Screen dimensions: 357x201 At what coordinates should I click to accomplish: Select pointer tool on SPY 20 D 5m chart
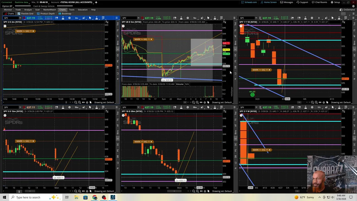(208, 18)
